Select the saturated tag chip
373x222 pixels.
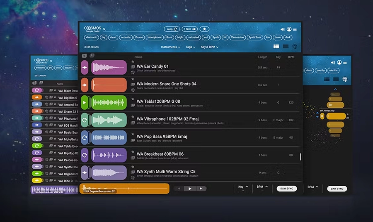pos(194,38)
